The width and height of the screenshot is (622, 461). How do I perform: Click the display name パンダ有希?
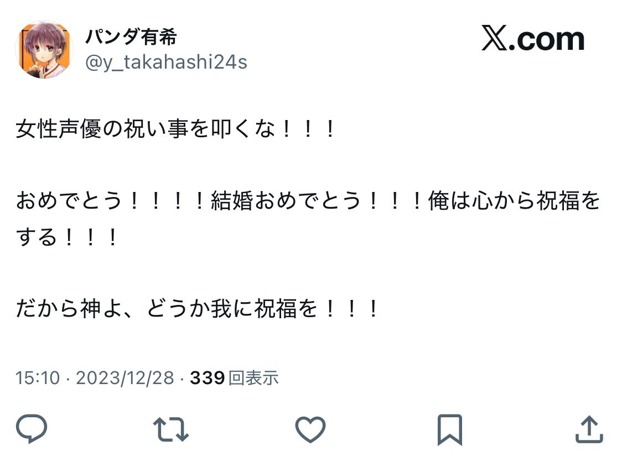click(x=131, y=37)
